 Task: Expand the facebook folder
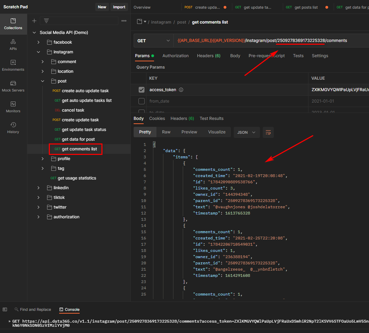click(38, 42)
